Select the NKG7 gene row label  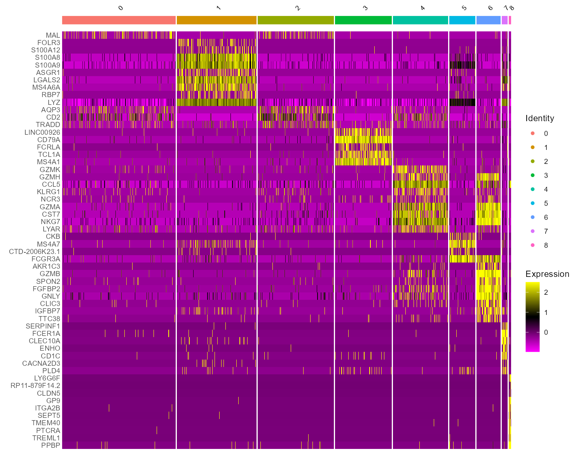pyautogui.click(x=51, y=222)
